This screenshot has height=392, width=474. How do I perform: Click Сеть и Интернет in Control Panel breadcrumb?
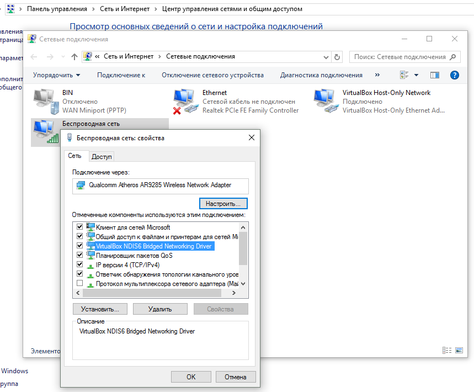125,9
